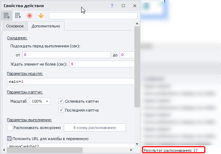Click the 'Результат распознавания: 17' status text
Image resolution: width=221 pixels, height=154 pixels.
pyautogui.click(x=170, y=150)
